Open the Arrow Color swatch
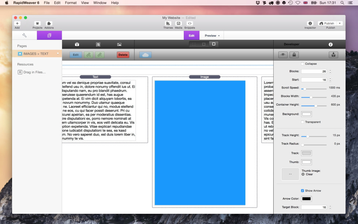Image resolution: width=358 pixels, height=224 pixels. pyautogui.click(x=306, y=199)
